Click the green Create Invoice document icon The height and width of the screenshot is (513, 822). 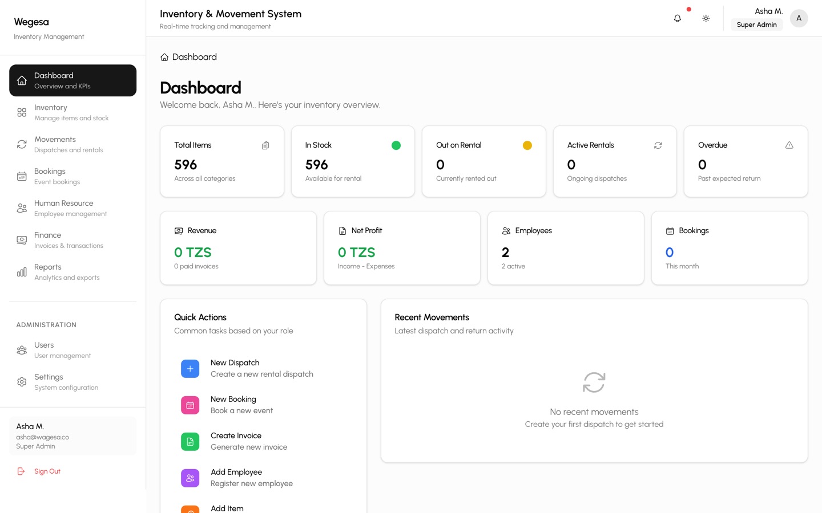point(190,442)
